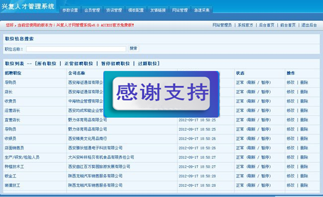Open the 会员管理 tab
This screenshot has width=323, height=197.
tap(92, 10)
